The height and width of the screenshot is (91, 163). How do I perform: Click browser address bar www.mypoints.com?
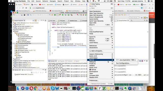pos(38,8)
